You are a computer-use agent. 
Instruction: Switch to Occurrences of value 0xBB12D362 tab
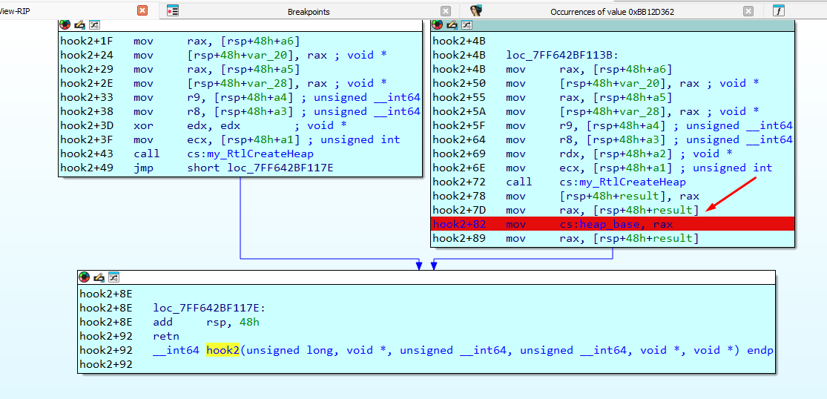pyautogui.click(x=612, y=12)
